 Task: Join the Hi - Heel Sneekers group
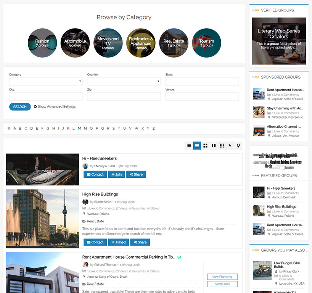click(x=116, y=174)
